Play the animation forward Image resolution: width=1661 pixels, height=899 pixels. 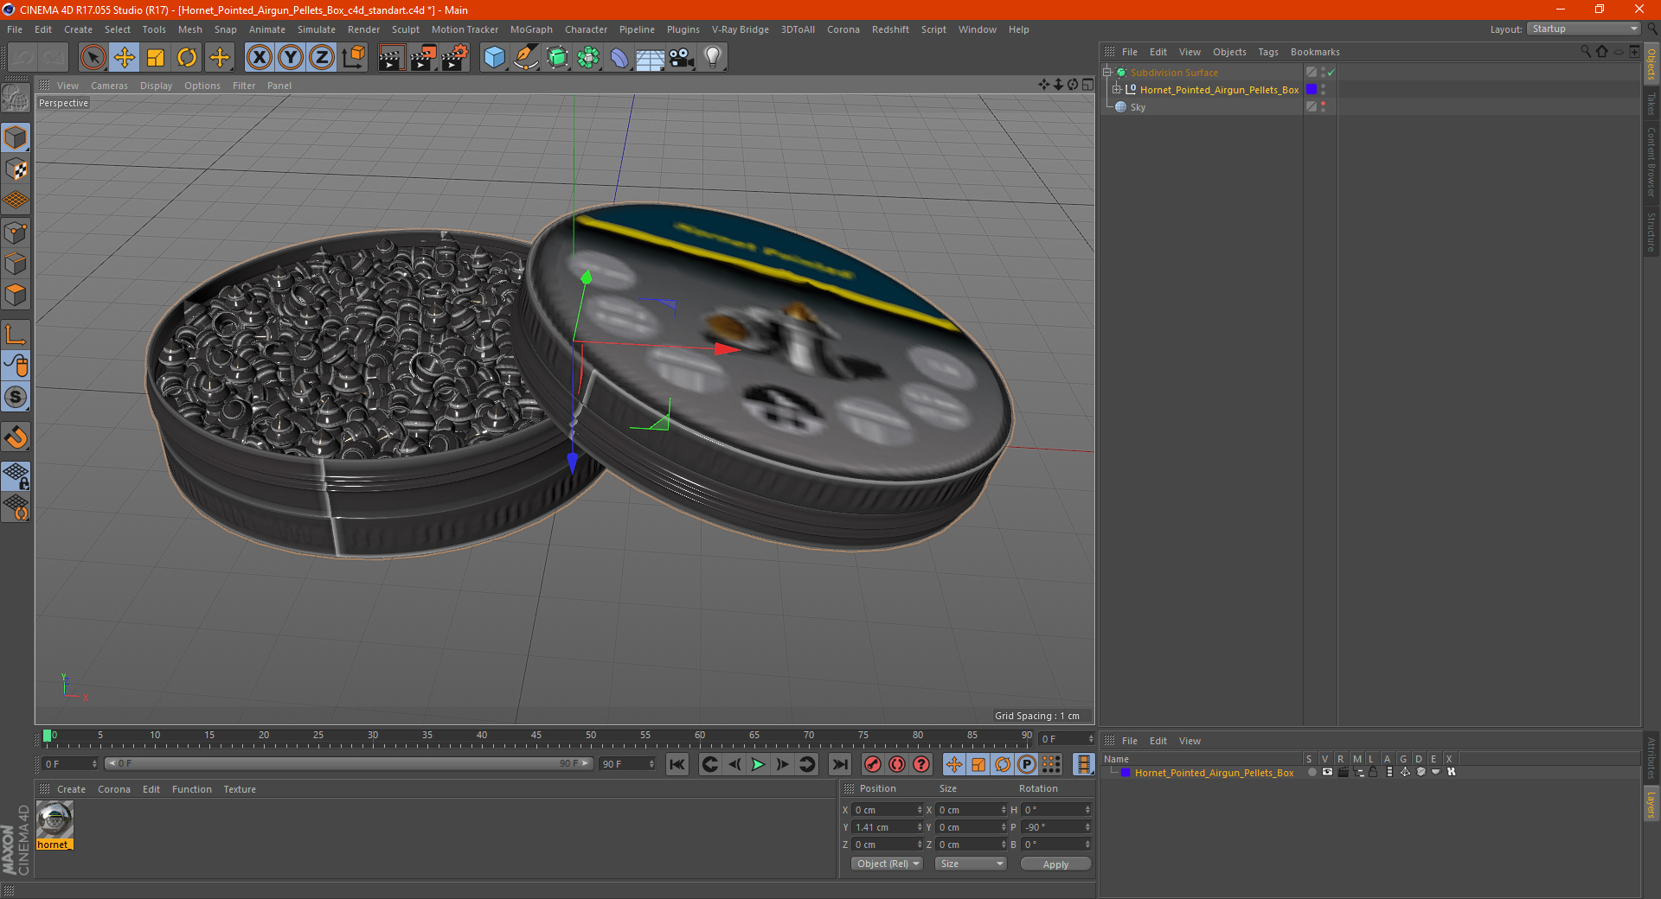(x=758, y=764)
